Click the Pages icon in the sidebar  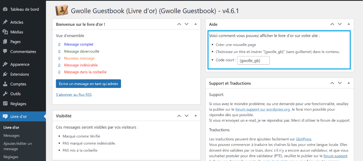tap(5, 42)
